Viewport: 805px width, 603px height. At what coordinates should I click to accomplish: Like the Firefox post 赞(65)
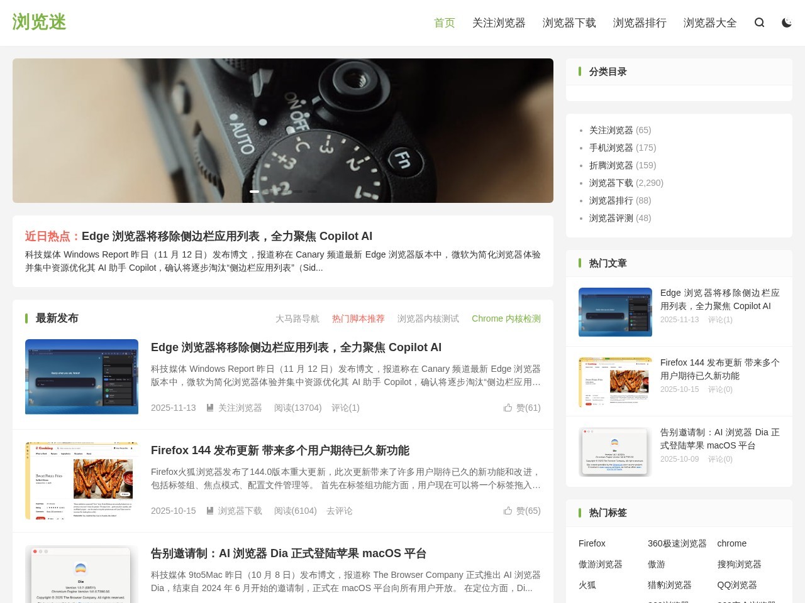(x=522, y=511)
